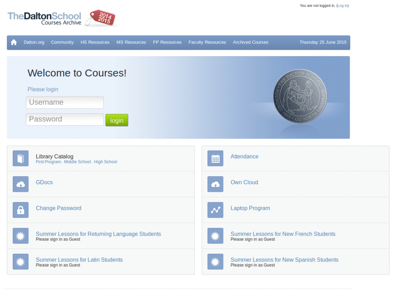Open the Middle School library link
Image resolution: width=394 pixels, height=295 pixels.
[77, 162]
